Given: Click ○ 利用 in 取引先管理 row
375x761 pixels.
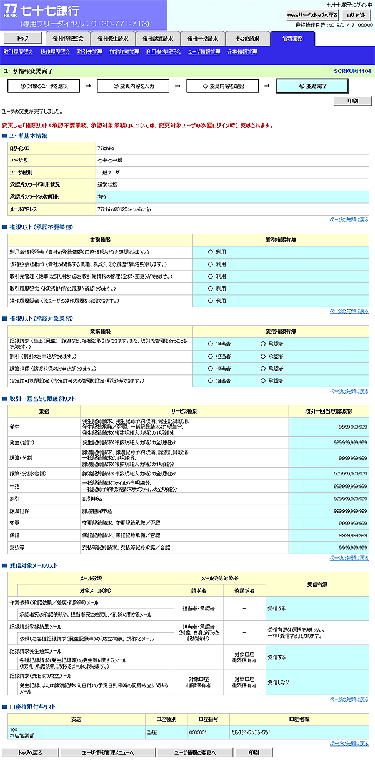Looking at the screenshot, I should pos(217,276).
